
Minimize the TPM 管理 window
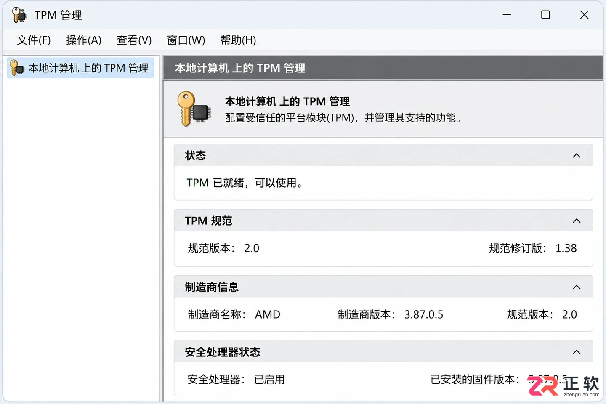click(507, 15)
